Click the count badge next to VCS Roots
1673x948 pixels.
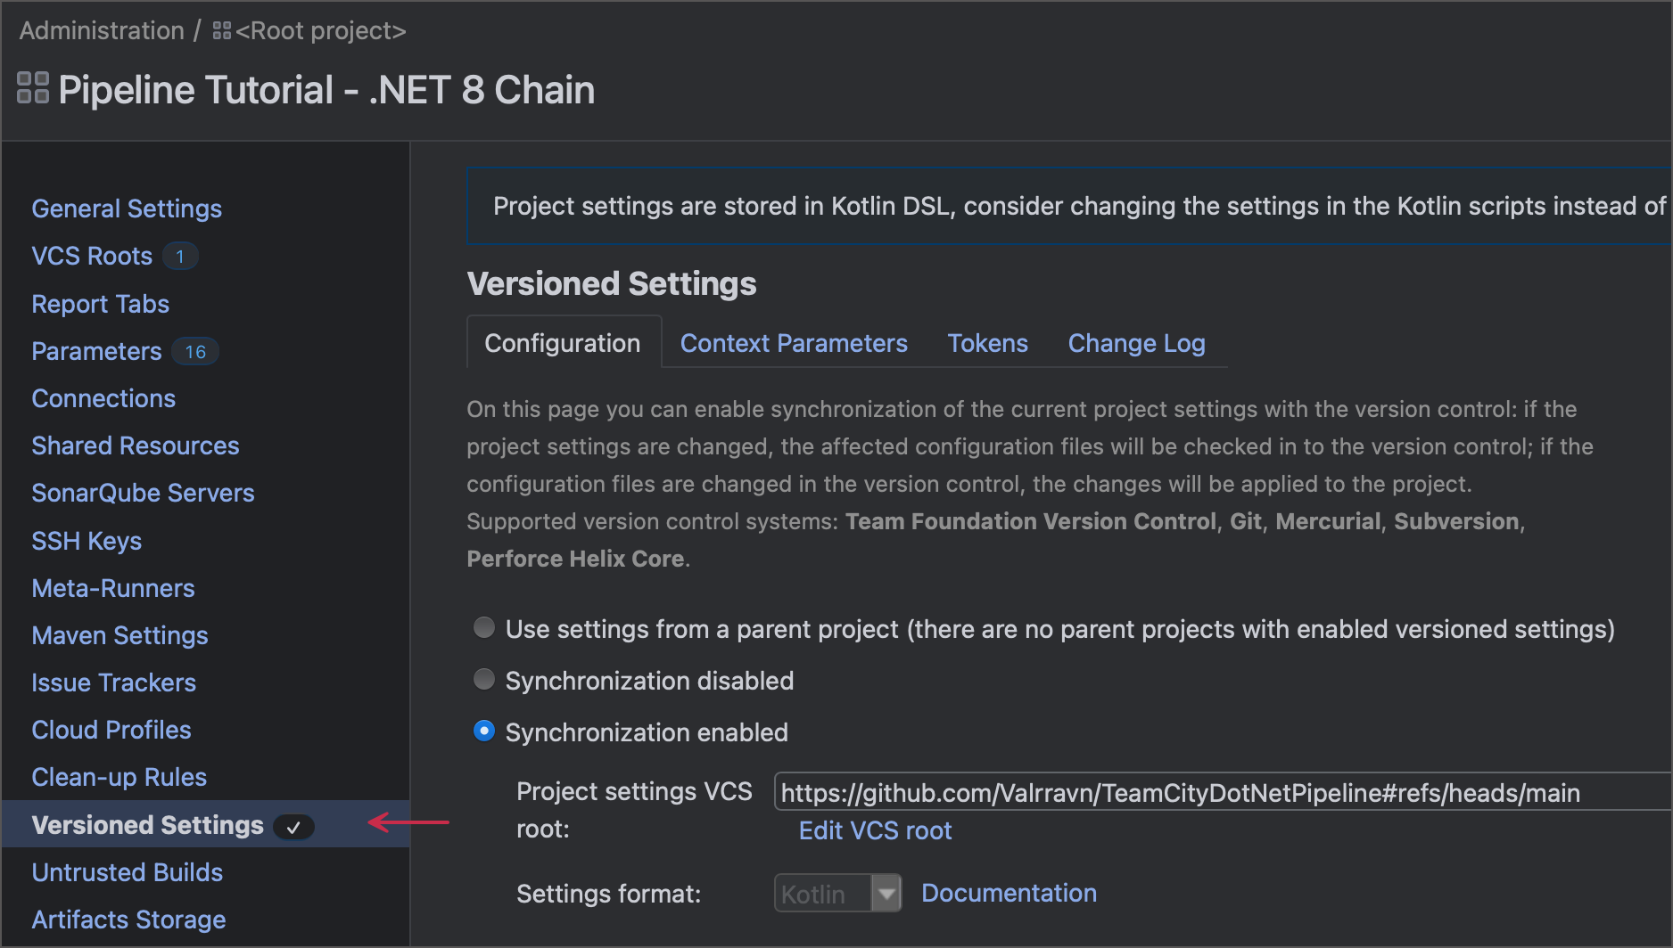tap(181, 257)
